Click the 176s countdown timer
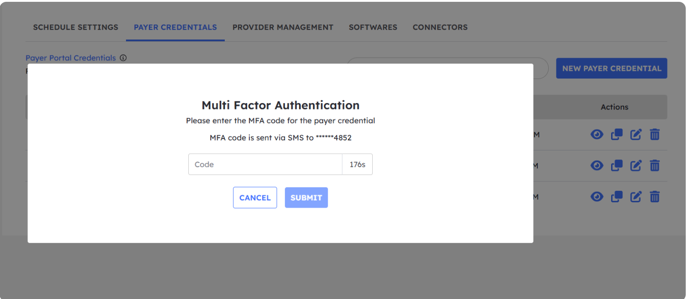The width and height of the screenshot is (688, 299). point(357,164)
